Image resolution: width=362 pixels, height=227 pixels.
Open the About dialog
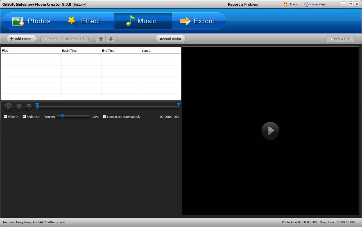click(291, 4)
